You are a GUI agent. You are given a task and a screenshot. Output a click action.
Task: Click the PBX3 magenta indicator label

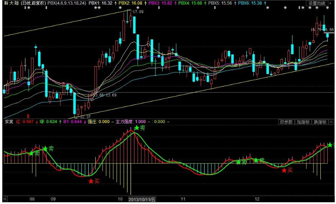[x=160, y=3]
